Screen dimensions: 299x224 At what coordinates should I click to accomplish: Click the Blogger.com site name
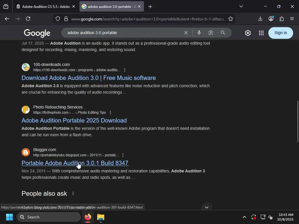click(x=45, y=150)
